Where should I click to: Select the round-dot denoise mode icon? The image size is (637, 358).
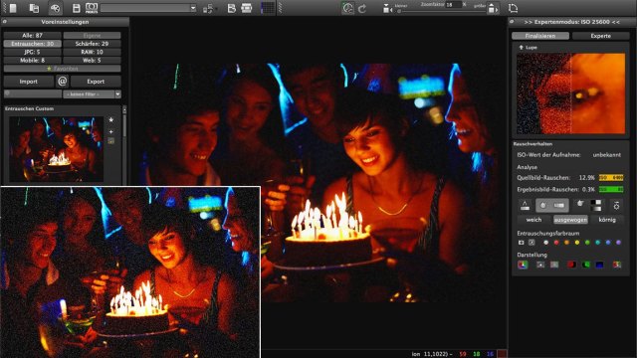tap(543, 206)
